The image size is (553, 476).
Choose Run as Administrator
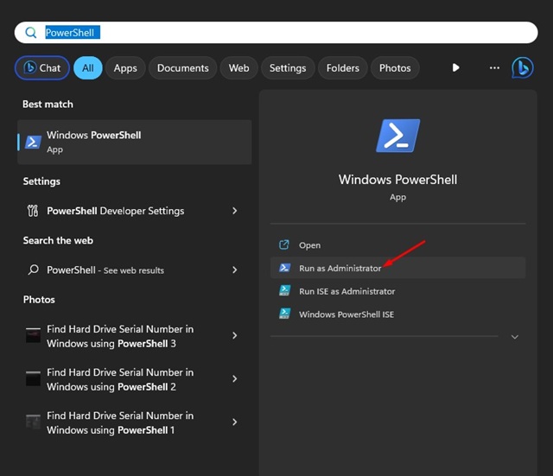click(x=397, y=268)
